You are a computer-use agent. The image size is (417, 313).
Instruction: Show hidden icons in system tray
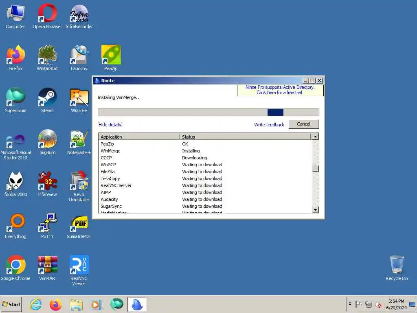point(350,304)
